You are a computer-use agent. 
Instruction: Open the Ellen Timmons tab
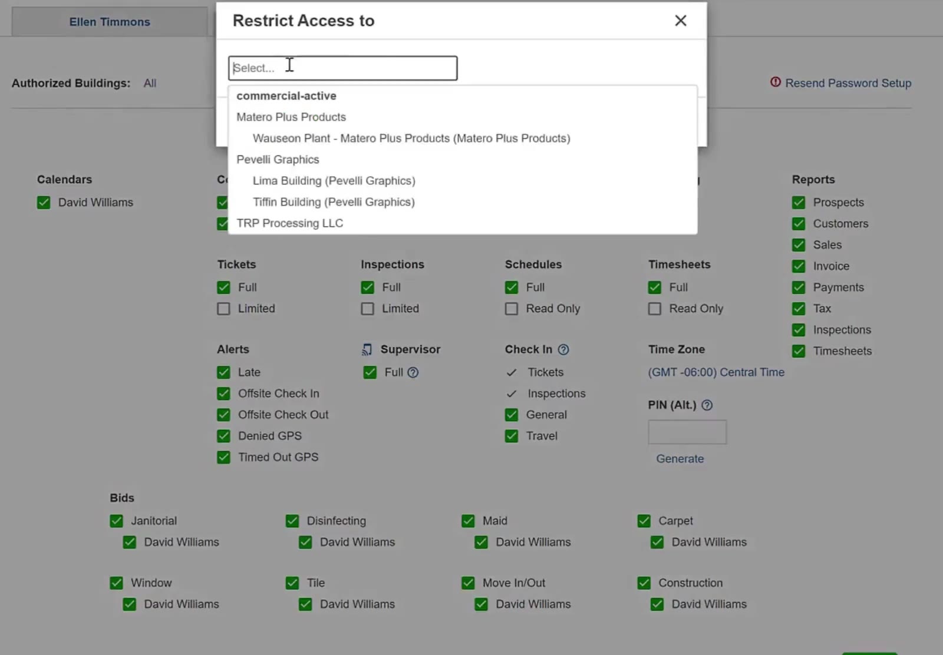click(x=110, y=22)
